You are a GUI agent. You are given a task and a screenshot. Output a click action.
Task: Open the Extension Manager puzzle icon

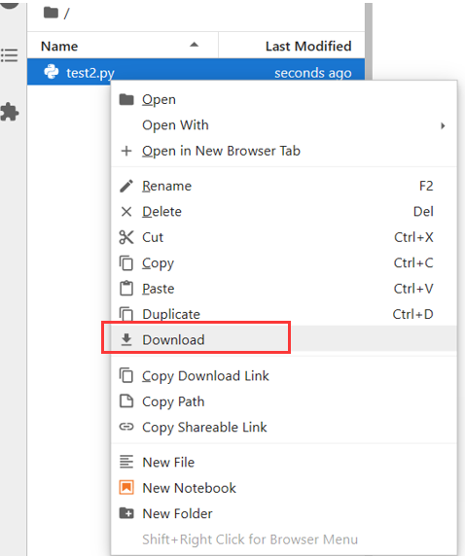[9, 112]
